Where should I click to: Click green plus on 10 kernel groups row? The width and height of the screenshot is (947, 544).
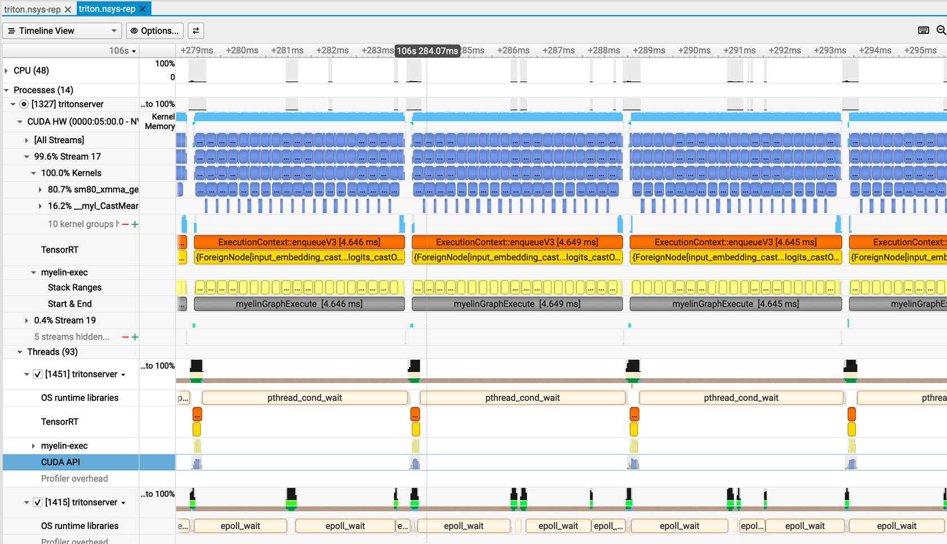point(135,224)
